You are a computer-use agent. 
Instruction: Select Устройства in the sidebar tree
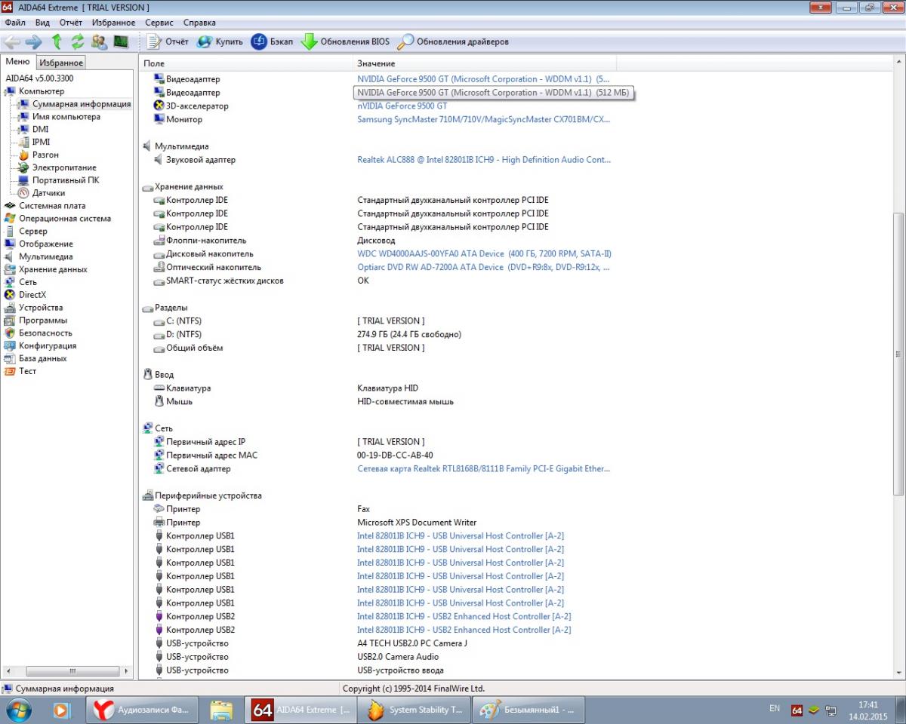[x=41, y=308]
